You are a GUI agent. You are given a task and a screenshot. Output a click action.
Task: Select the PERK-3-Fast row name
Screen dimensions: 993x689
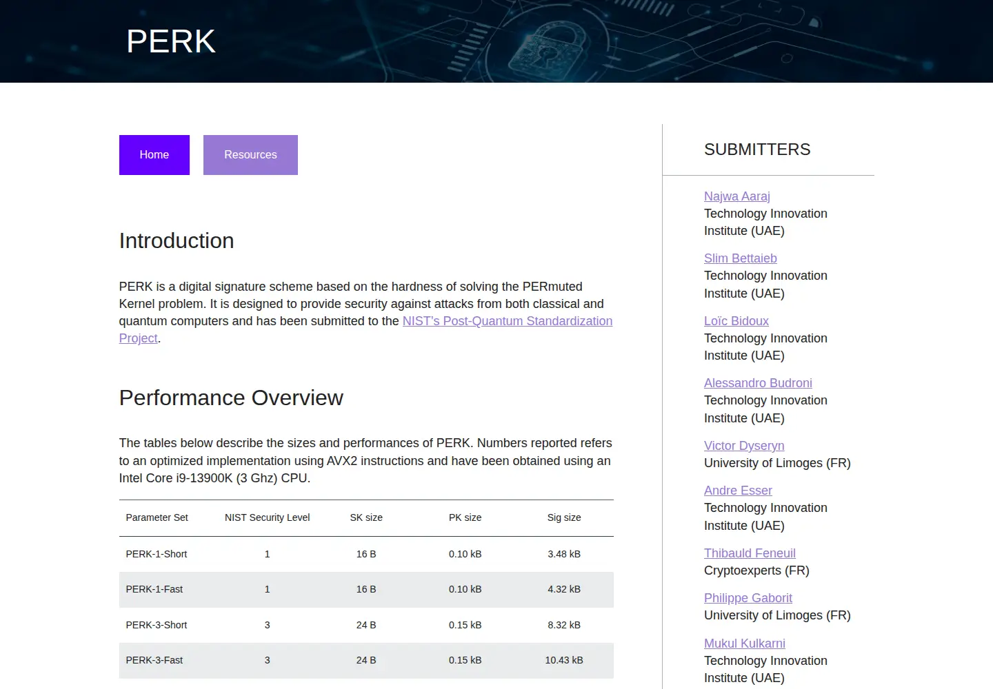click(x=154, y=660)
